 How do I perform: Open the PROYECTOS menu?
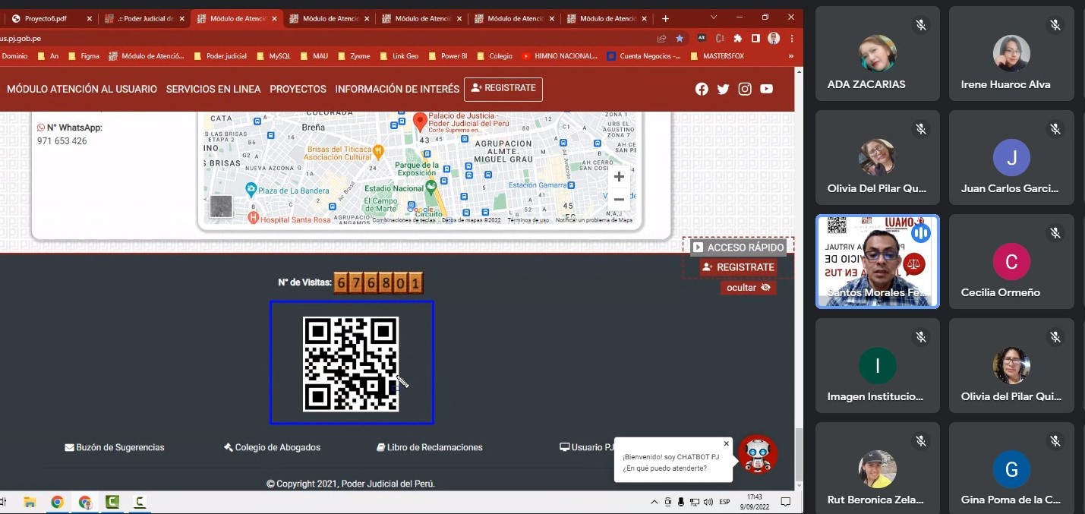298,89
